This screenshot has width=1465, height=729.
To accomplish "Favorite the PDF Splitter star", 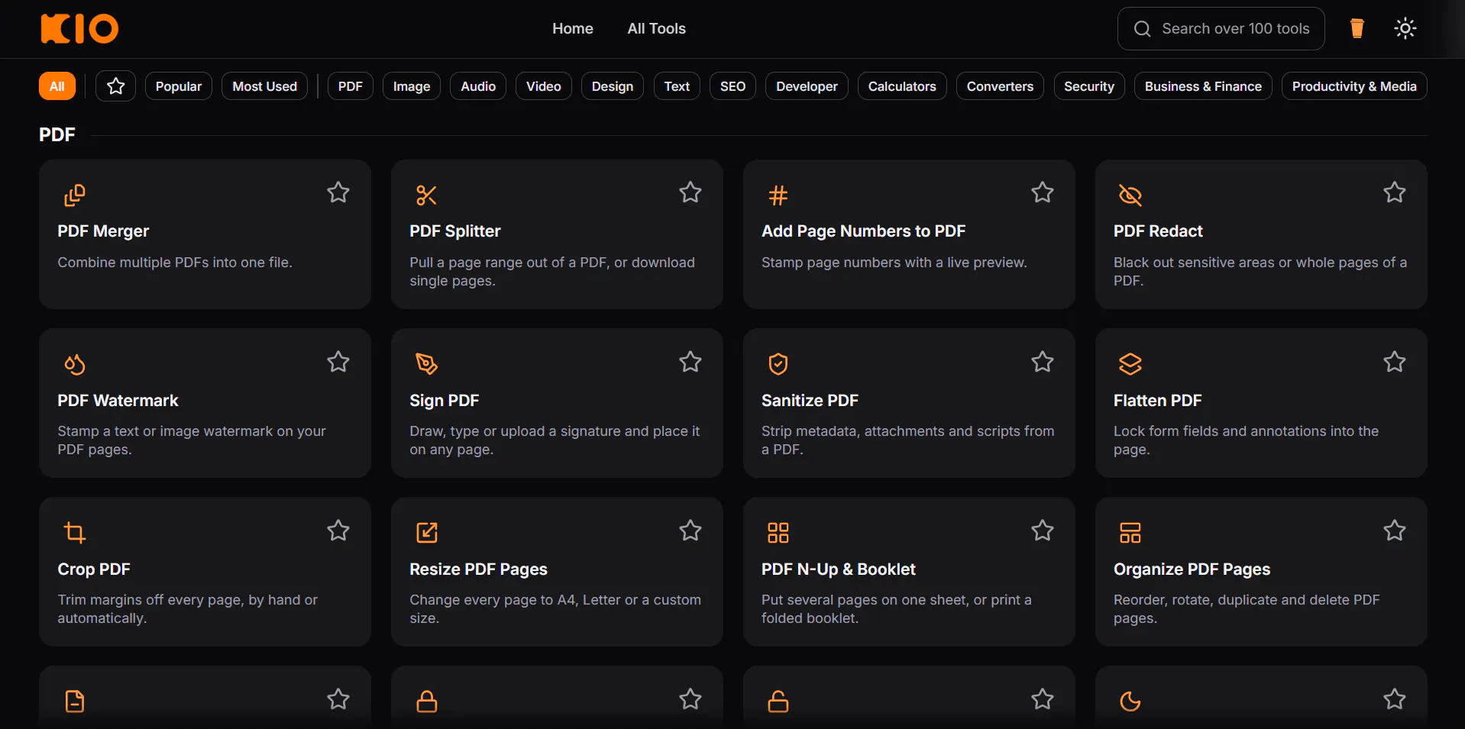I will click(x=690, y=192).
